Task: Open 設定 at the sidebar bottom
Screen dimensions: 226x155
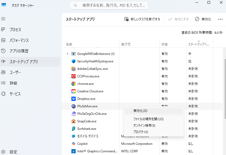Action: (13, 152)
